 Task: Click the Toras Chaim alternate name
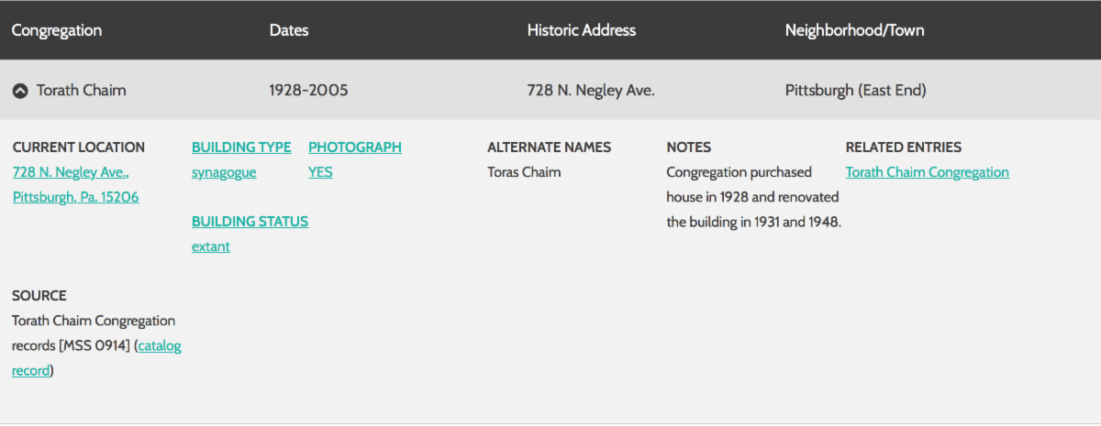[524, 172]
